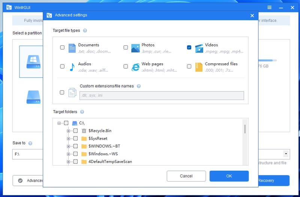Enable the Web pages checkbox
The width and height of the screenshot is (300, 197).
pos(126,66)
